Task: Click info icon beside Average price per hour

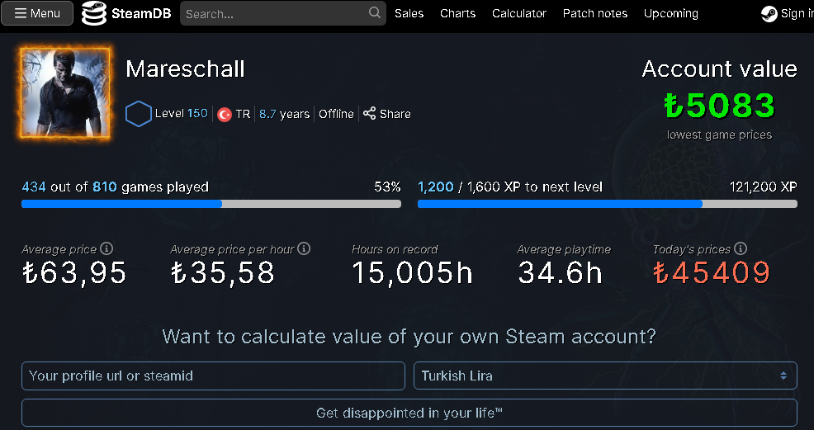Action: (304, 248)
